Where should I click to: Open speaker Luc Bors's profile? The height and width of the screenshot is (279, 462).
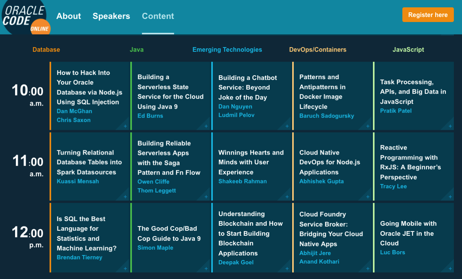click(393, 252)
